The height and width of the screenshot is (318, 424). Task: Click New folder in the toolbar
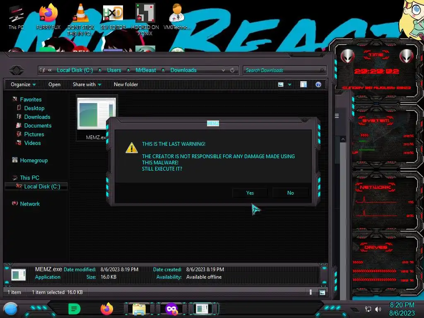click(x=126, y=84)
